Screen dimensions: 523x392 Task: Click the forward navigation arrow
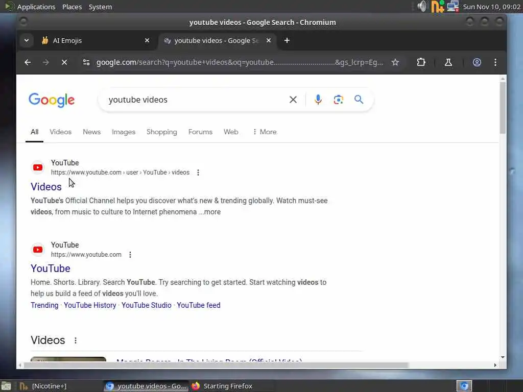(45, 62)
